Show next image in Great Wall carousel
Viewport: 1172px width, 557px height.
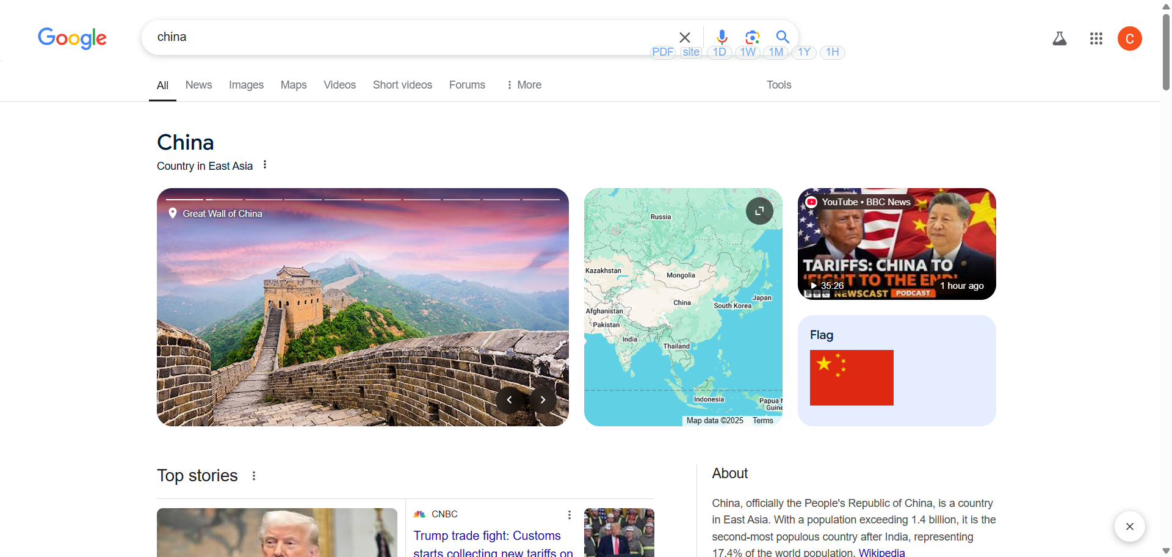pos(543,400)
